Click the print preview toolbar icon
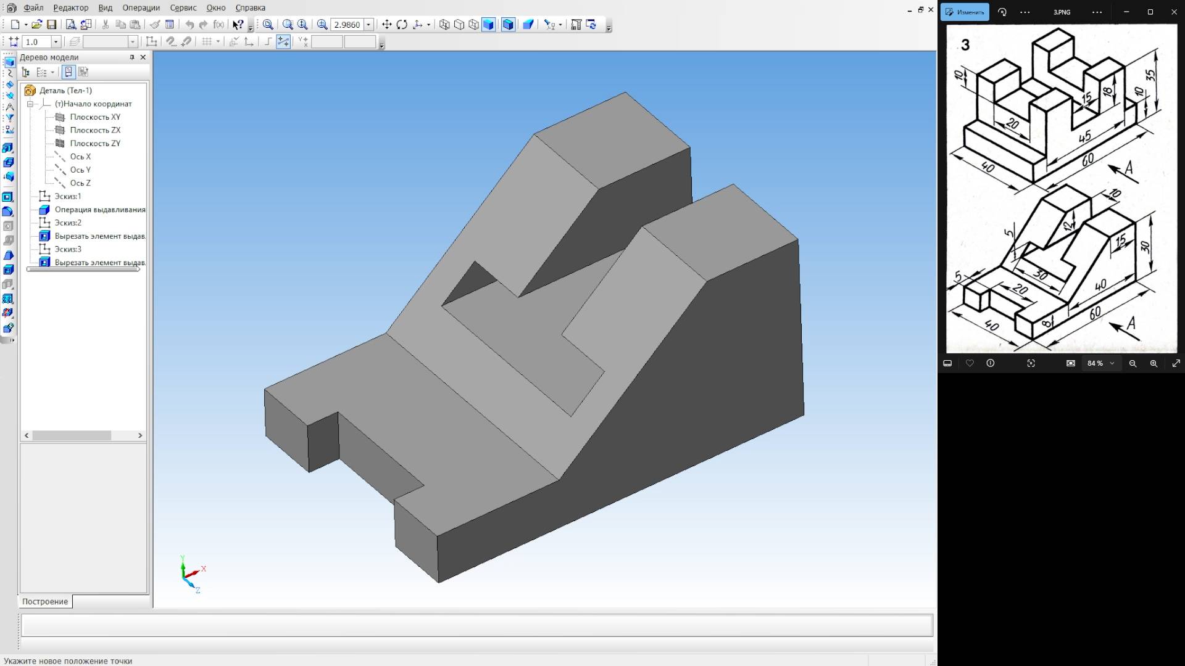This screenshot has height=666, width=1185. (71, 25)
